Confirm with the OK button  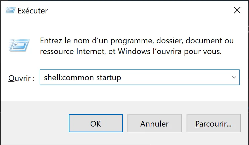point(96,123)
